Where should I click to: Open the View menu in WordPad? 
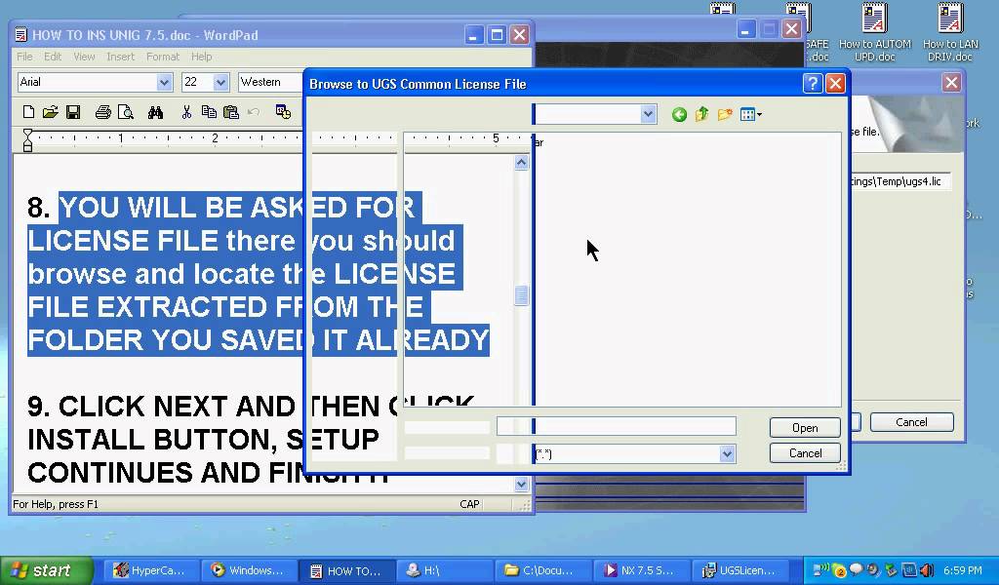(84, 57)
